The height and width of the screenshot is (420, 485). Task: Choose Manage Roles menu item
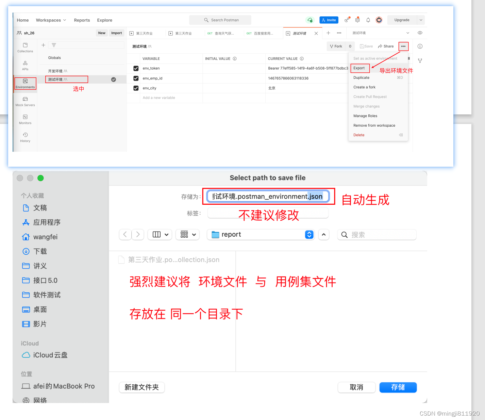pyautogui.click(x=378, y=116)
